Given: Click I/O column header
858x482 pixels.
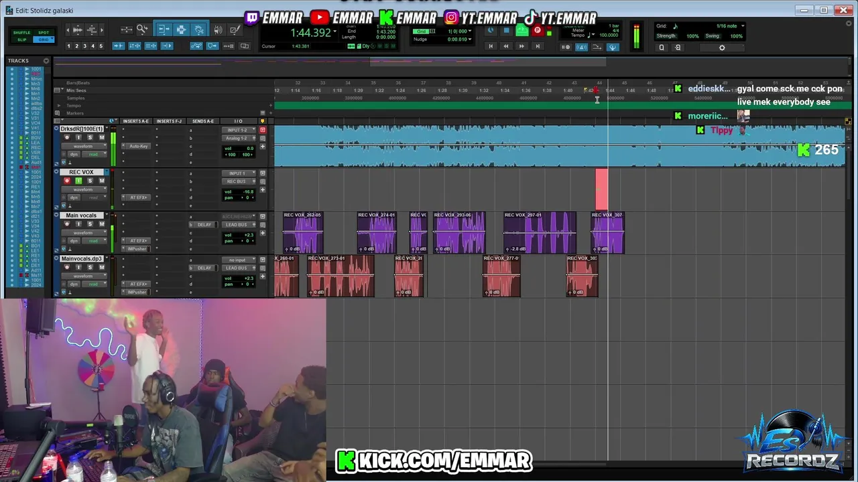Looking at the screenshot, I should (x=238, y=121).
